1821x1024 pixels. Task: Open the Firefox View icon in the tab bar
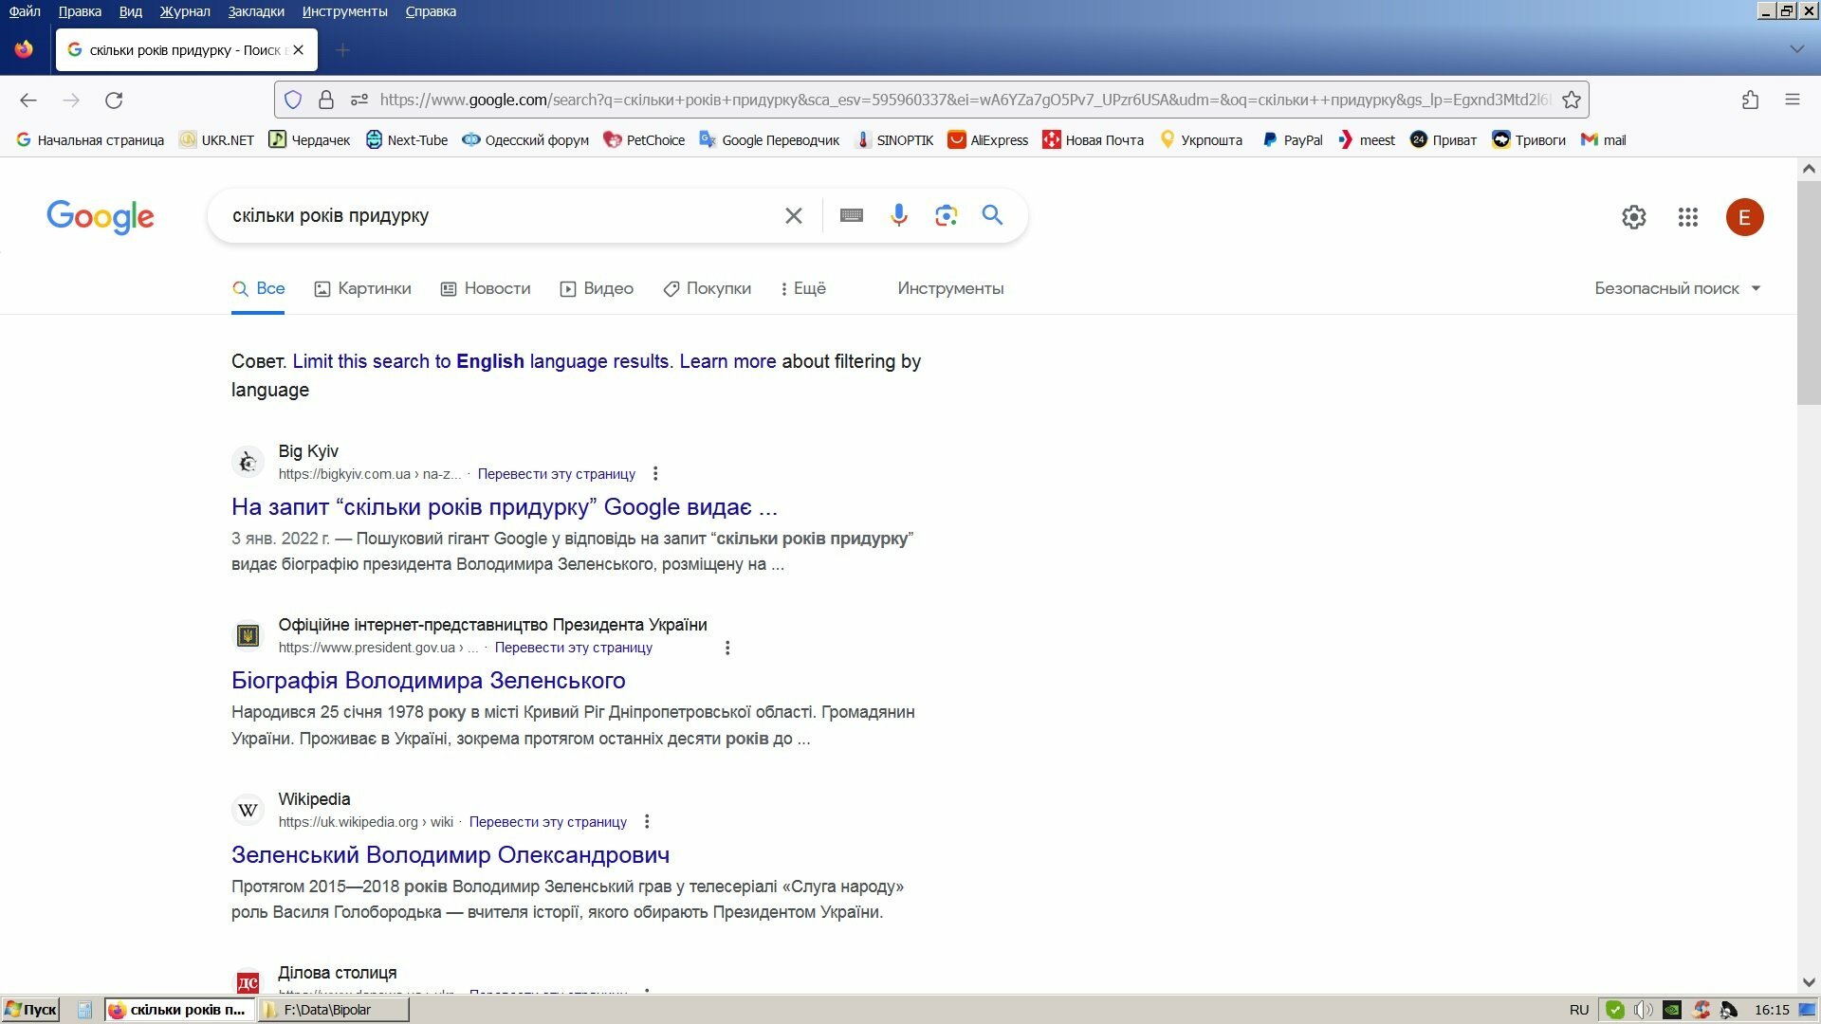pos(24,49)
